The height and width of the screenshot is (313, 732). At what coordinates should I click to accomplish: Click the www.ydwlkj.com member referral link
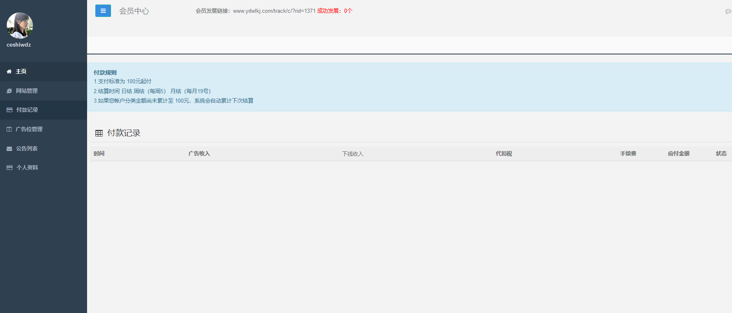274,11
